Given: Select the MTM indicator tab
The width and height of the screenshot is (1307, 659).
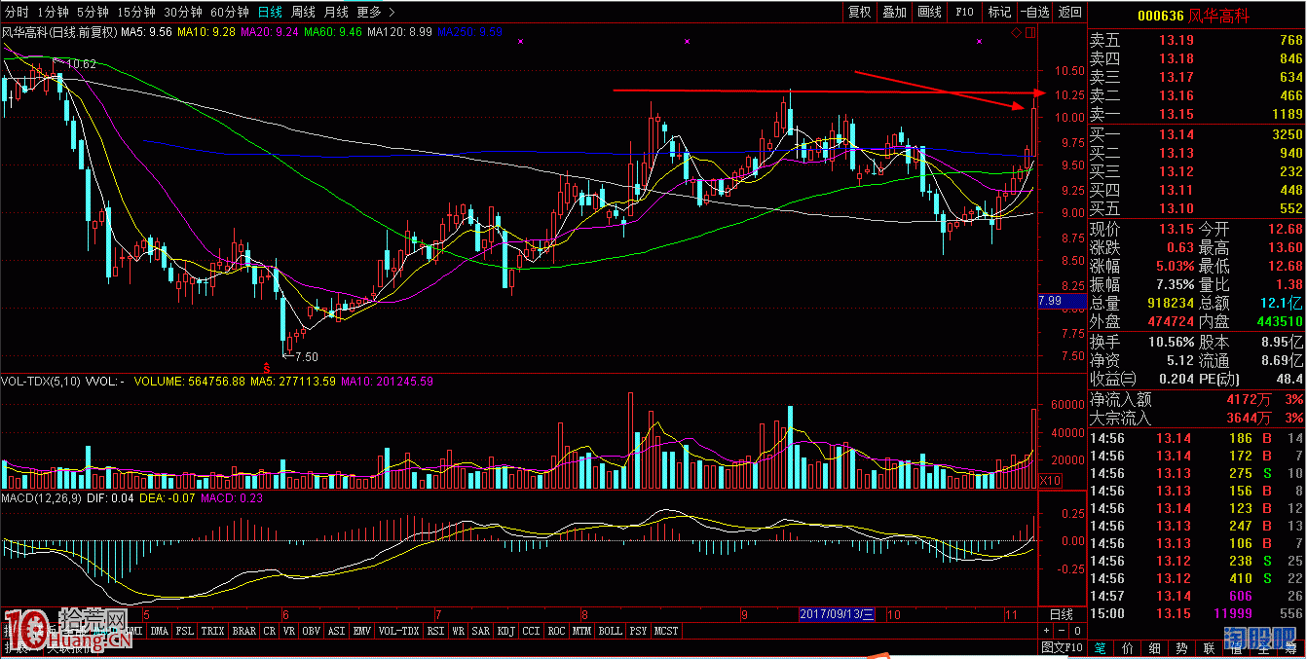Looking at the screenshot, I should [582, 631].
